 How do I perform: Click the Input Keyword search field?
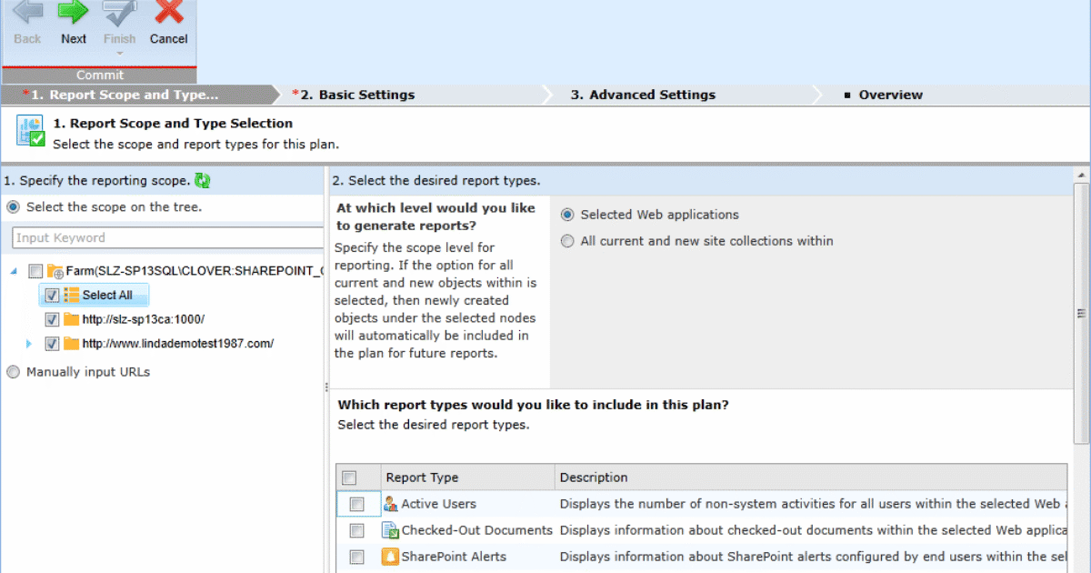tap(164, 237)
